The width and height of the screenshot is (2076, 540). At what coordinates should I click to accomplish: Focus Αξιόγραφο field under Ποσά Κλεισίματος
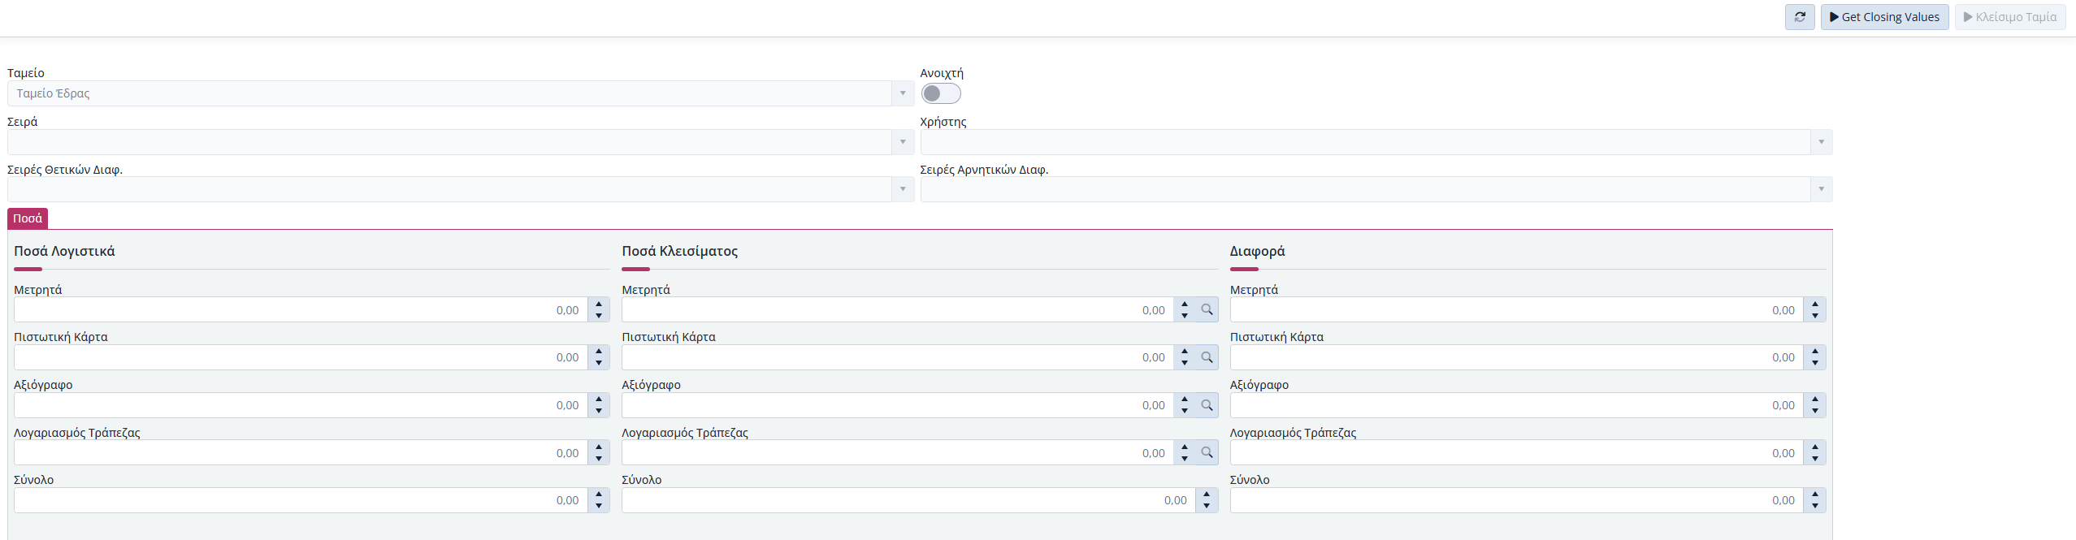tap(898, 405)
